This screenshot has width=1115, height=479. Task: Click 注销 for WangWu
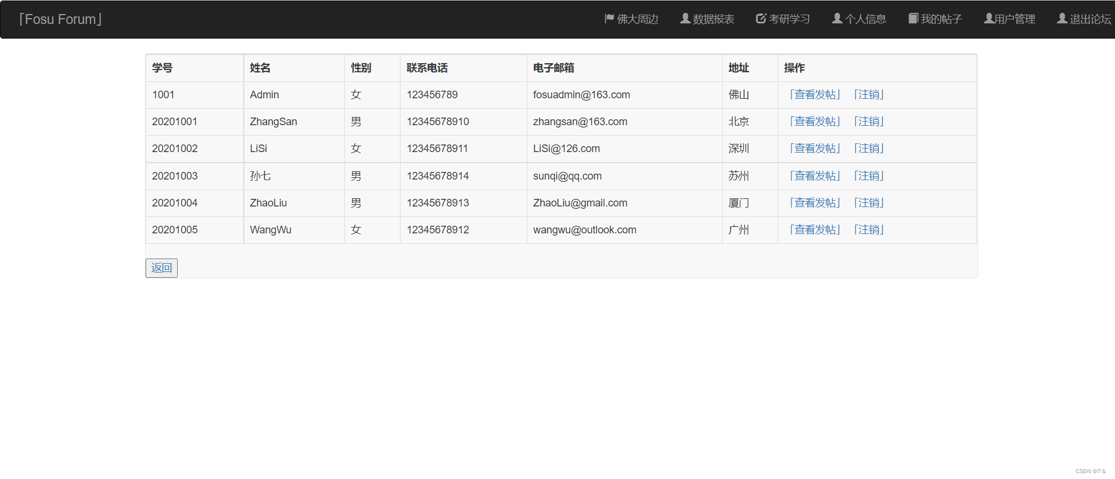[869, 230]
